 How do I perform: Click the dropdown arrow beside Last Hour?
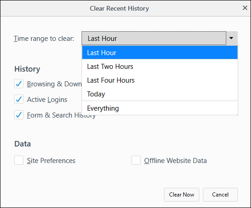click(232, 38)
